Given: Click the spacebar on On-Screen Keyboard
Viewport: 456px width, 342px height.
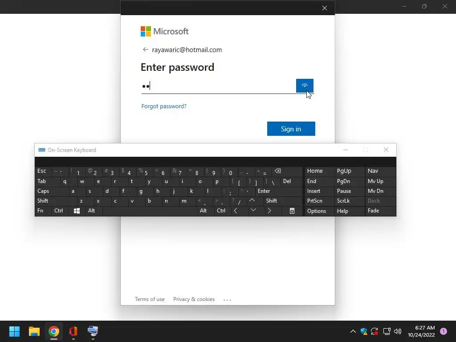Looking at the screenshot, I should click(151, 211).
